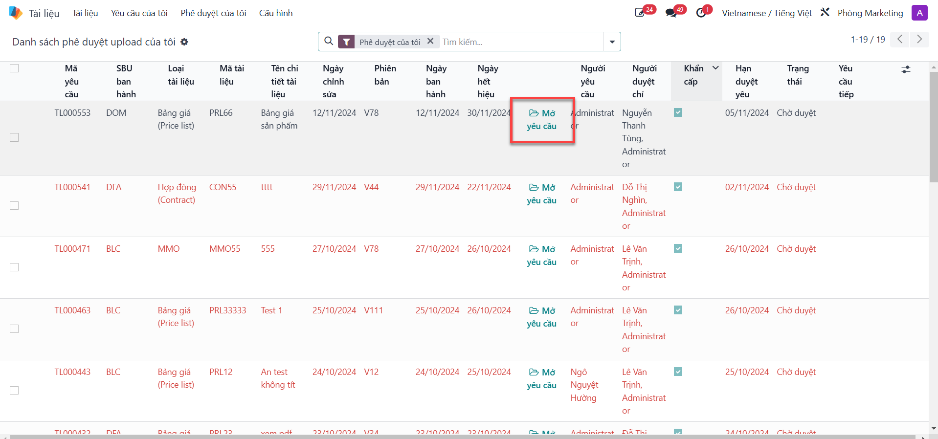Viewport: 938px width, 439px height.
Task: Select the row checkbox for TL000553
Action: tap(14, 137)
